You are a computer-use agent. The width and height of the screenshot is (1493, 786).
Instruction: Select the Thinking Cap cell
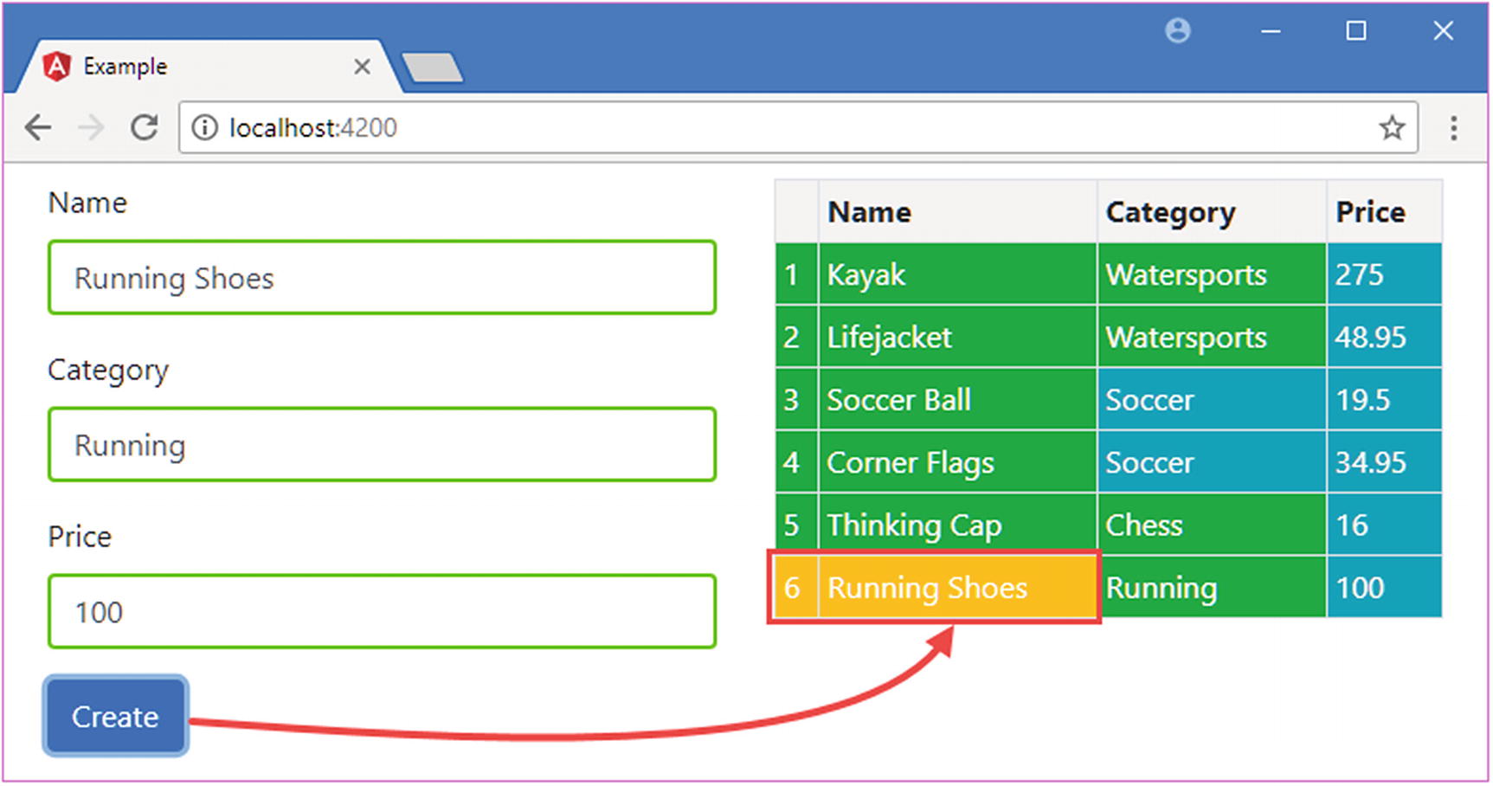click(958, 525)
